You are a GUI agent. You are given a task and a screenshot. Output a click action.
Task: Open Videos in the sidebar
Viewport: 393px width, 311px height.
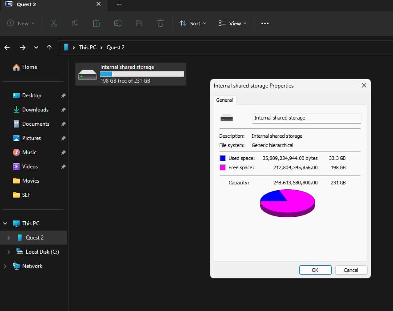coord(25,167)
